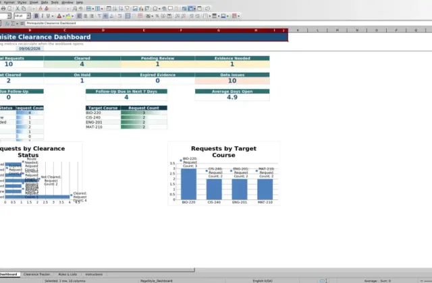Open the font name dropdown arrow
Image resolution: width=432 pixels, height=283 pixels.
pyautogui.click(x=9, y=16)
